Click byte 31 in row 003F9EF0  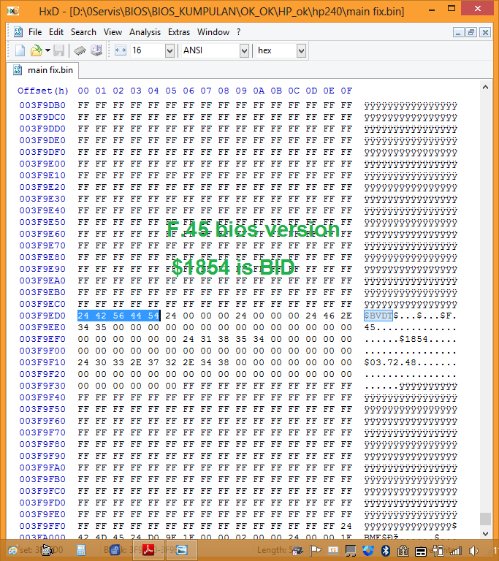[206, 339]
